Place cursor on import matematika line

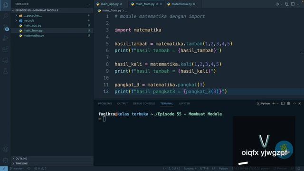(138, 30)
